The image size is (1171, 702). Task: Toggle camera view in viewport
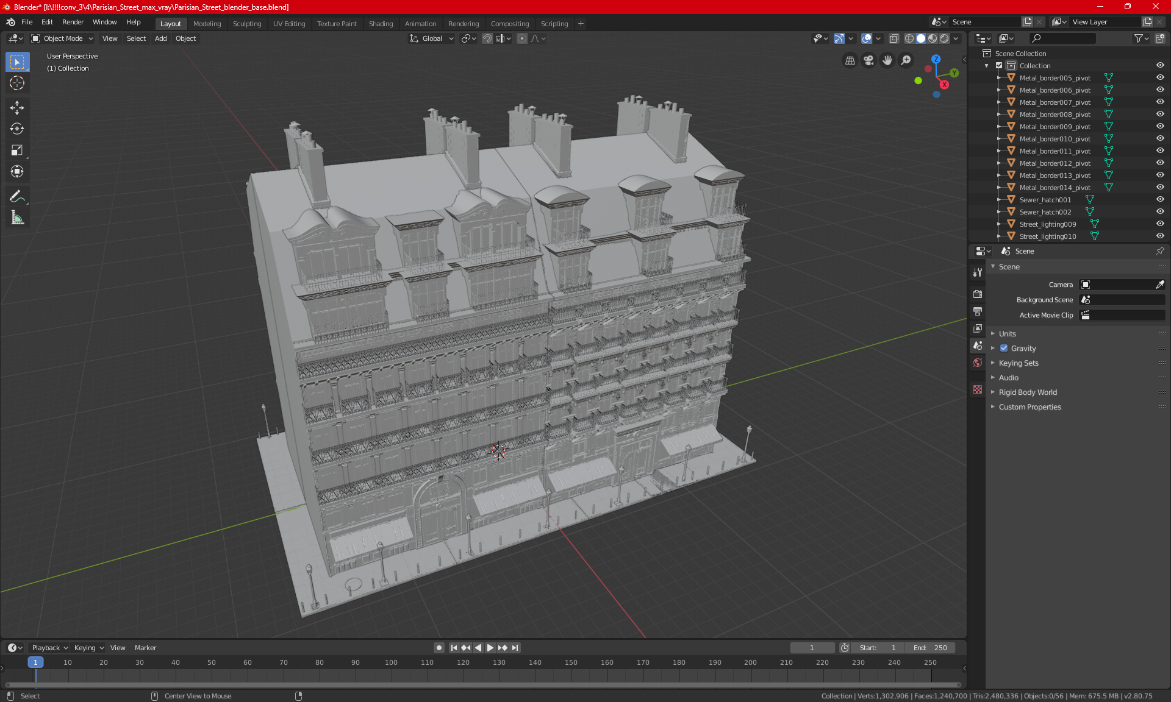(x=868, y=60)
